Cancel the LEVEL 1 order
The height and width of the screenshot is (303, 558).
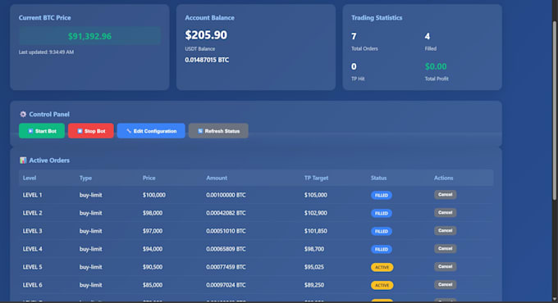(x=445, y=195)
